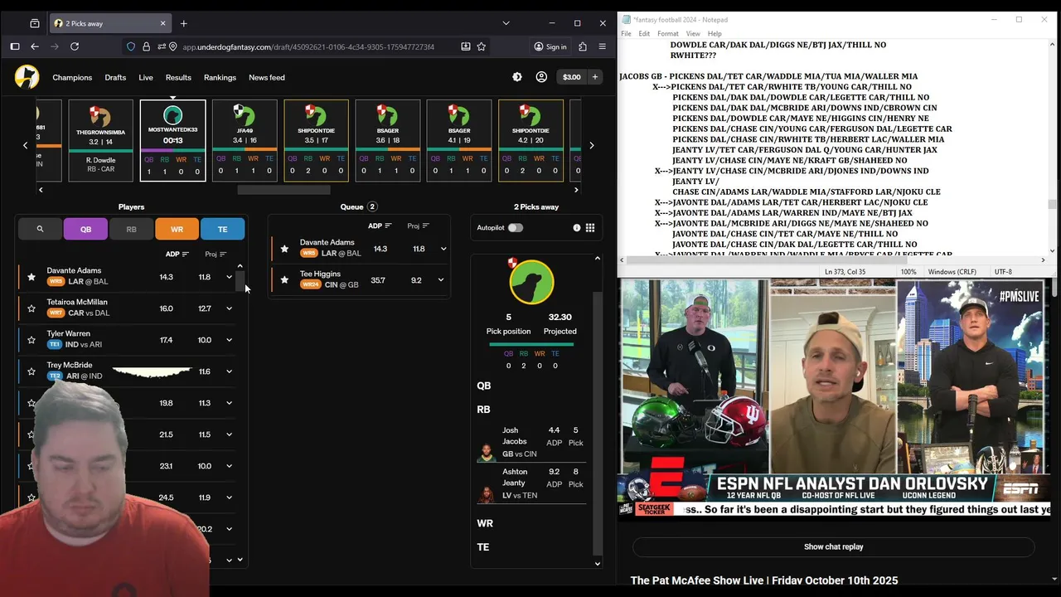Expand Tyler Warren row details
The height and width of the screenshot is (597, 1061).
[230, 340]
